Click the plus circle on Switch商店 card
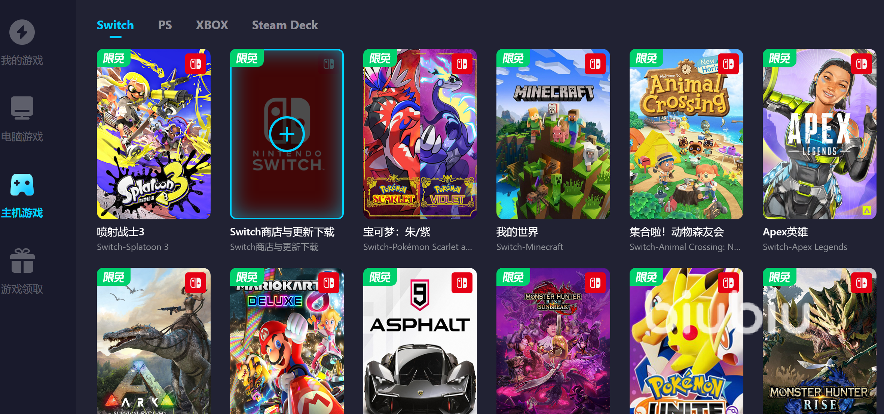Screen dimensions: 884x414 coord(287,134)
